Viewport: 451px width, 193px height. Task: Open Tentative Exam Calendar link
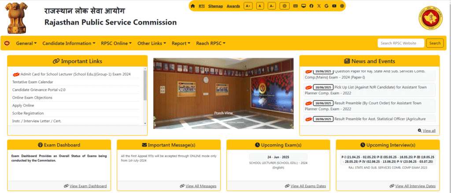pyautogui.click(x=33, y=82)
